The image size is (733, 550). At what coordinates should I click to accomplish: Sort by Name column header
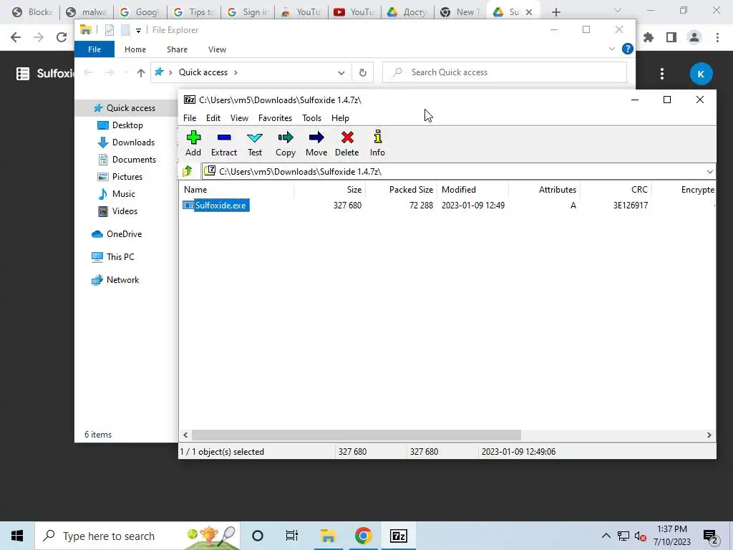pos(236,189)
